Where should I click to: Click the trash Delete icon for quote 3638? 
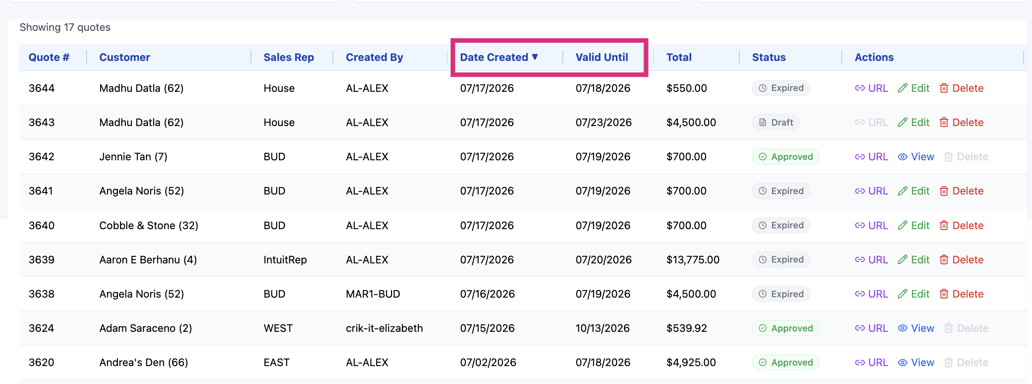(944, 294)
